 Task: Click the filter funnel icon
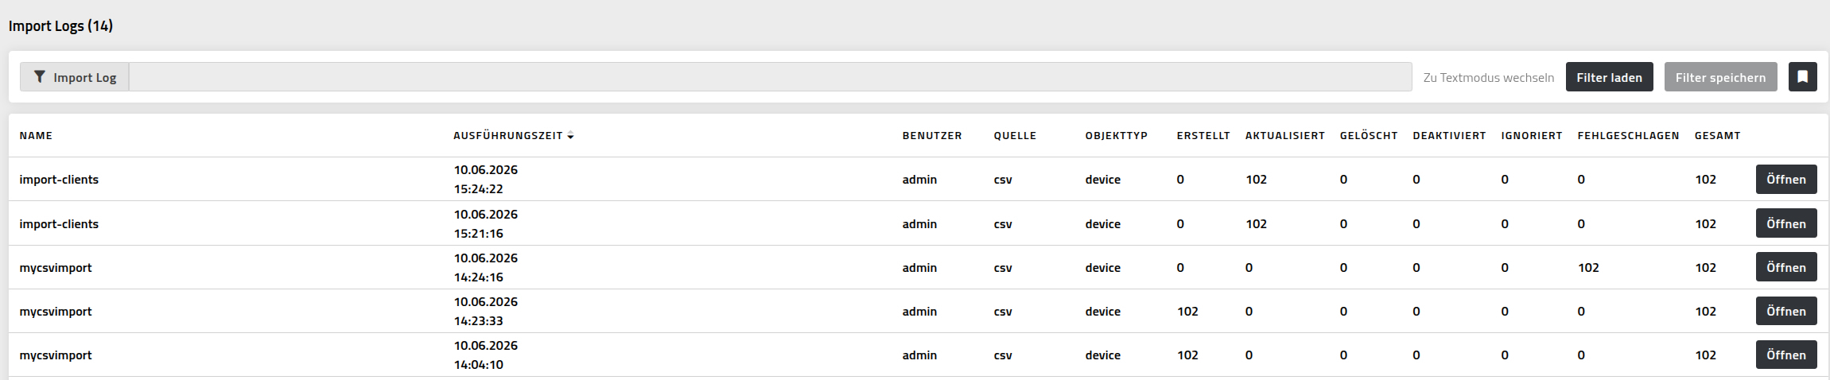40,77
